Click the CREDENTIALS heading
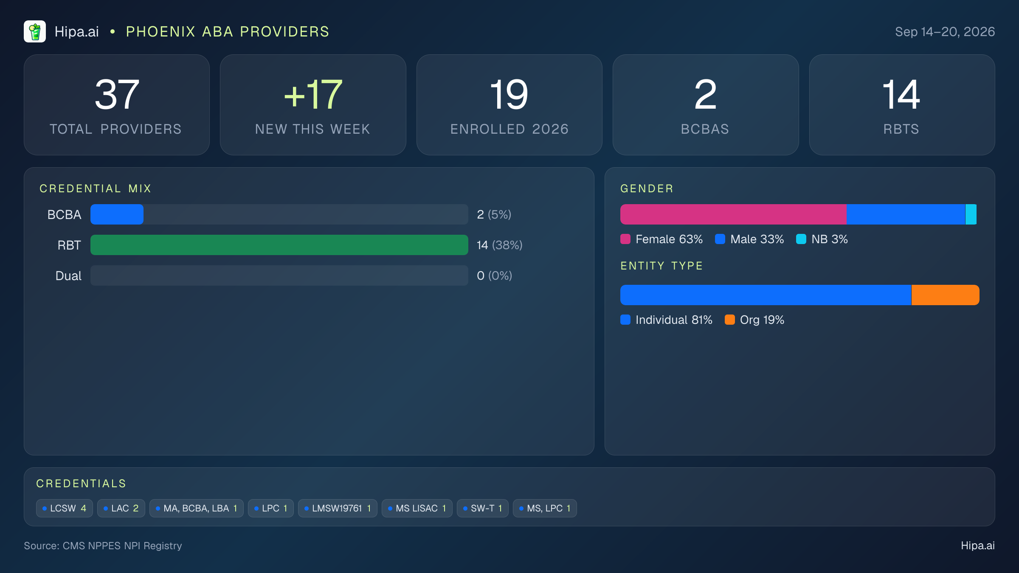Screen dimensions: 1019x573 click(81, 483)
